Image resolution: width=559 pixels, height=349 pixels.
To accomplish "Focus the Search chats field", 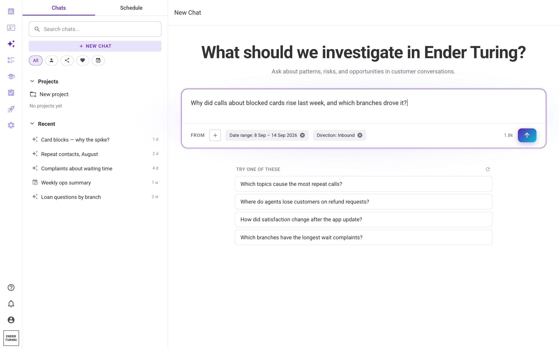I will tap(95, 29).
